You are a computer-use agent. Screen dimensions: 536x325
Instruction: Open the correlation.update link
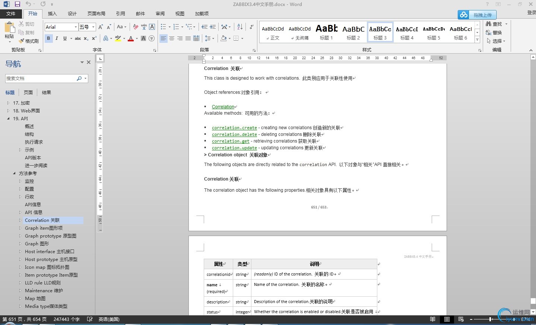point(234,148)
